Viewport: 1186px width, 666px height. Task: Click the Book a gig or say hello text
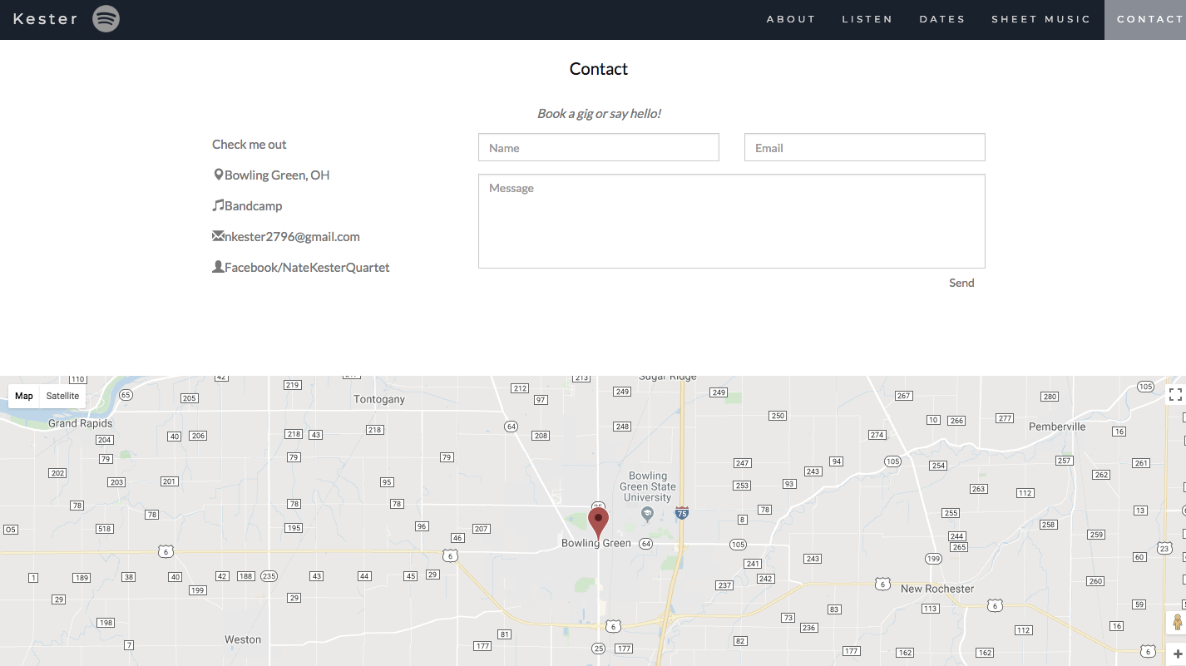[x=599, y=114]
